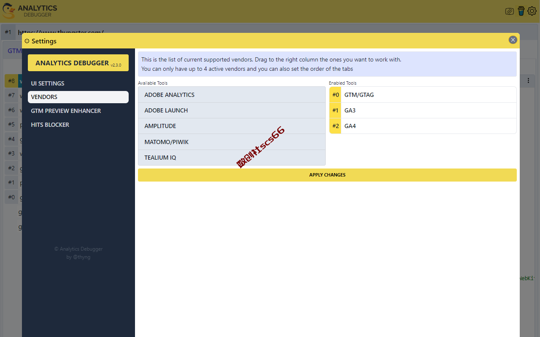
Task: Select hit #4 in background list
Action: [x=11, y=139]
